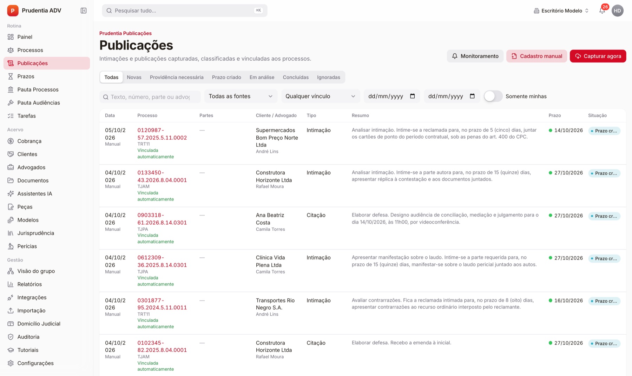Sort by the Situação column header
Viewport: 632px width, 376px height.
(x=597, y=116)
